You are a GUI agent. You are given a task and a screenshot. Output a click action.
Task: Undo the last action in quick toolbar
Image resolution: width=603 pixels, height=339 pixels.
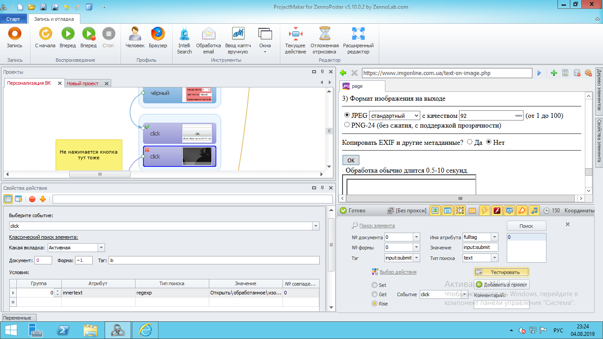point(66,7)
